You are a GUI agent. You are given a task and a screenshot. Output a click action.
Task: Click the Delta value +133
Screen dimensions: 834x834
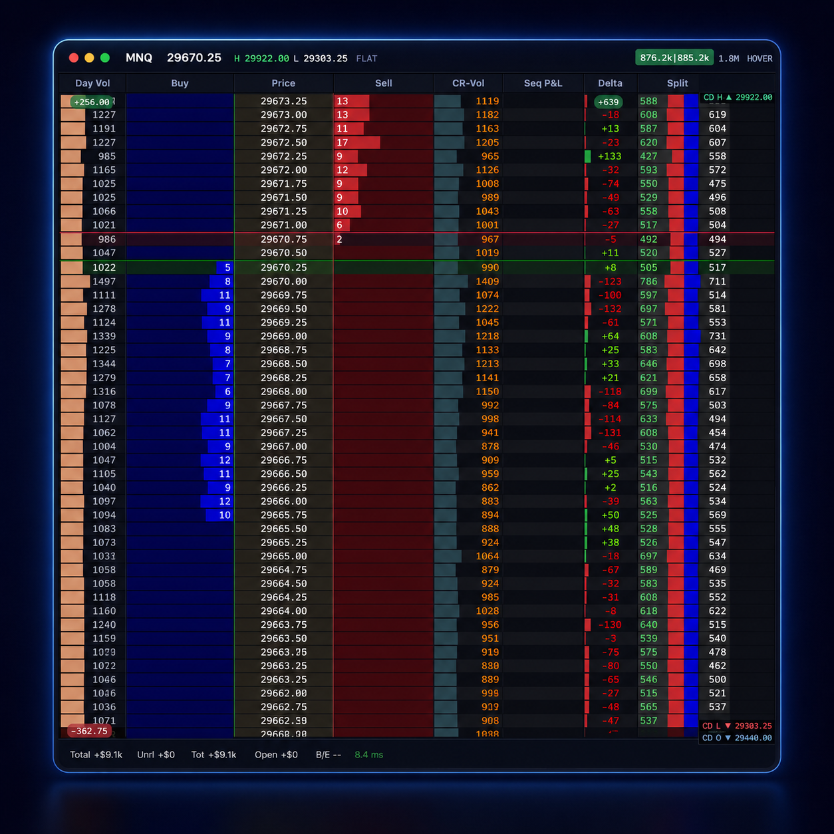tap(610, 156)
